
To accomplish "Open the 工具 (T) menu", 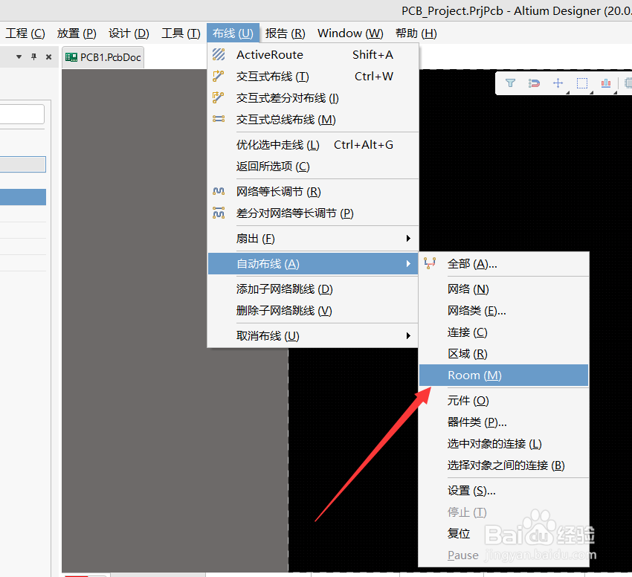I will pos(181,33).
